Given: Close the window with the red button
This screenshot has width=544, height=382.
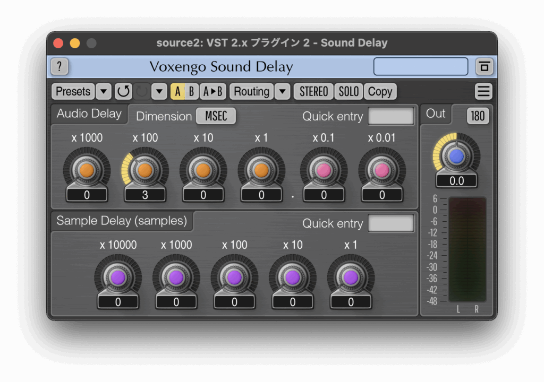Looking at the screenshot, I should coord(58,43).
